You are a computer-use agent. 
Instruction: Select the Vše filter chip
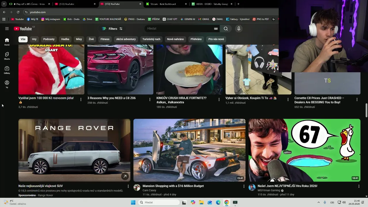point(23,39)
